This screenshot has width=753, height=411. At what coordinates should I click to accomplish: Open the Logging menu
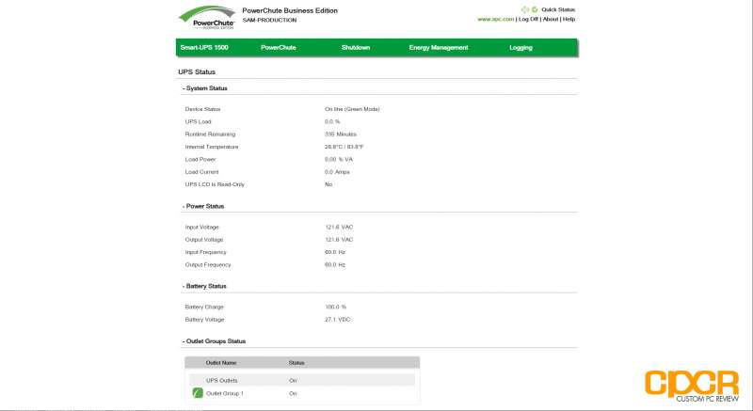521,47
